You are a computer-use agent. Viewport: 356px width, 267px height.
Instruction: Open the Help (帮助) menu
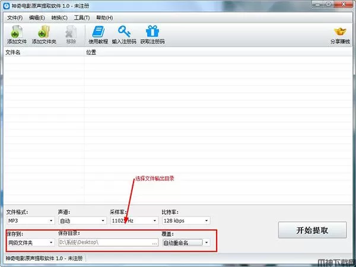click(x=104, y=18)
